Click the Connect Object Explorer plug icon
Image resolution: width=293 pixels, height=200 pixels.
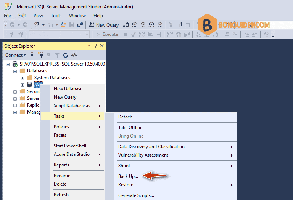[32, 55]
